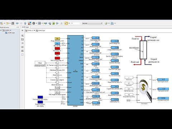This screenshot has width=172, height=129.
Task: Select the Feed flow rate display block
Action: pos(115,67)
